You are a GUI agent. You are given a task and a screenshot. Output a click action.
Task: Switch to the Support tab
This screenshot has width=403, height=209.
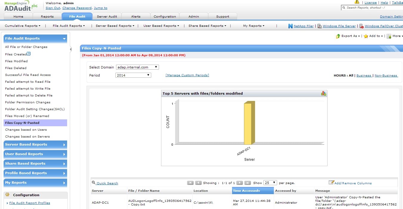223,16
